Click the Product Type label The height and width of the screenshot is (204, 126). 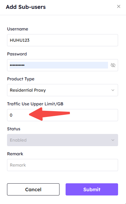coord(21,79)
